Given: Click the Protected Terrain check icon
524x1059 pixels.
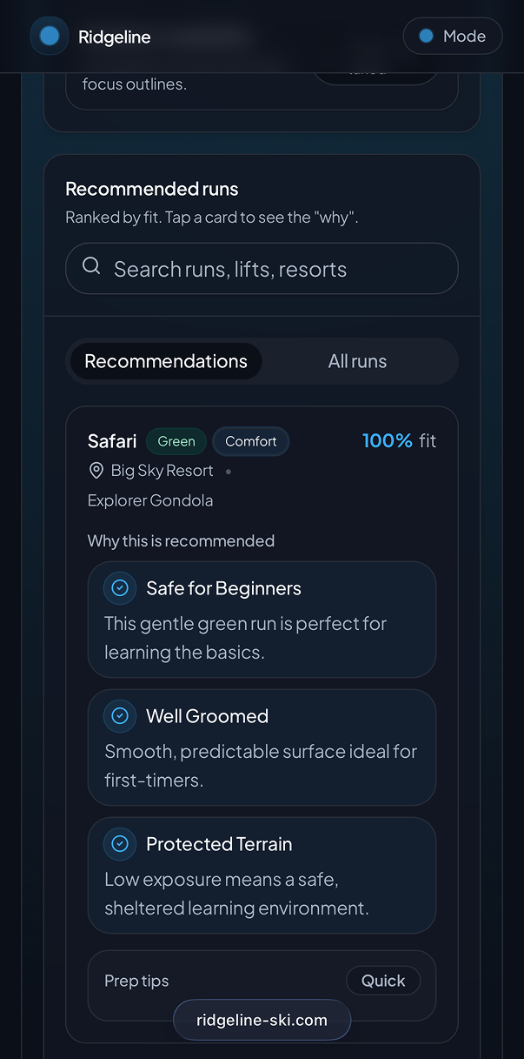Looking at the screenshot, I should [x=120, y=844].
